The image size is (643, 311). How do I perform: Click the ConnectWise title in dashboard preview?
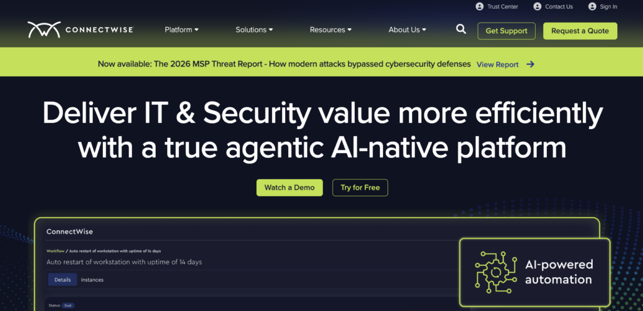pos(70,231)
